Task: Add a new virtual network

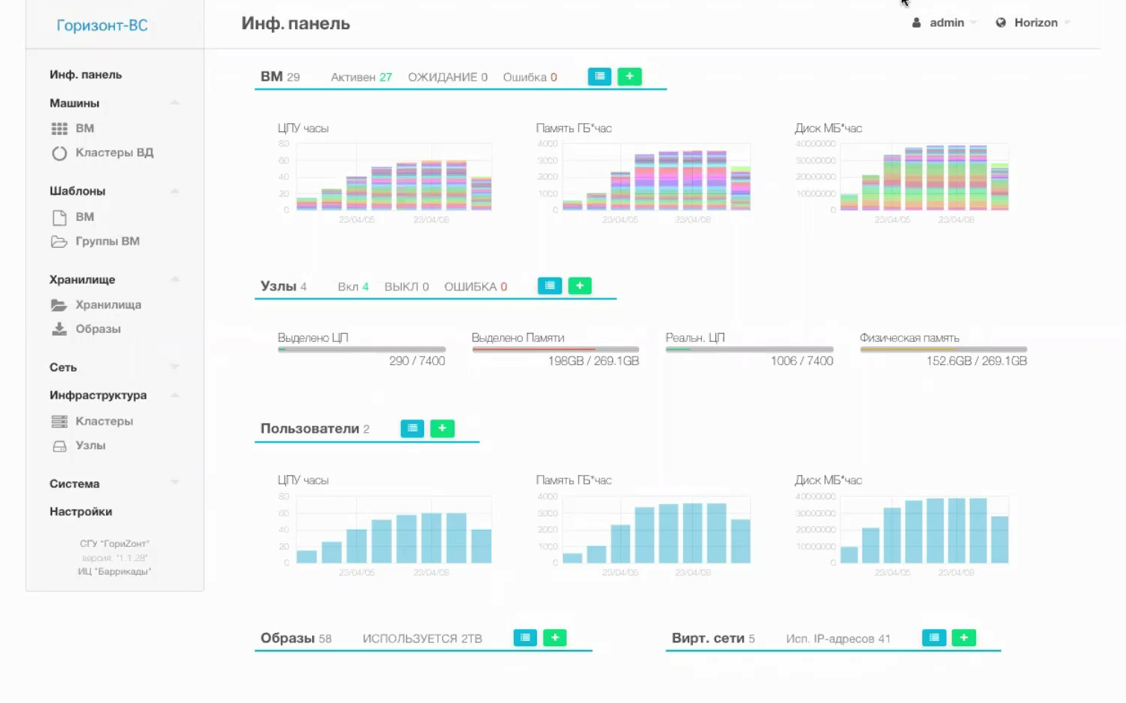Action: pos(964,638)
